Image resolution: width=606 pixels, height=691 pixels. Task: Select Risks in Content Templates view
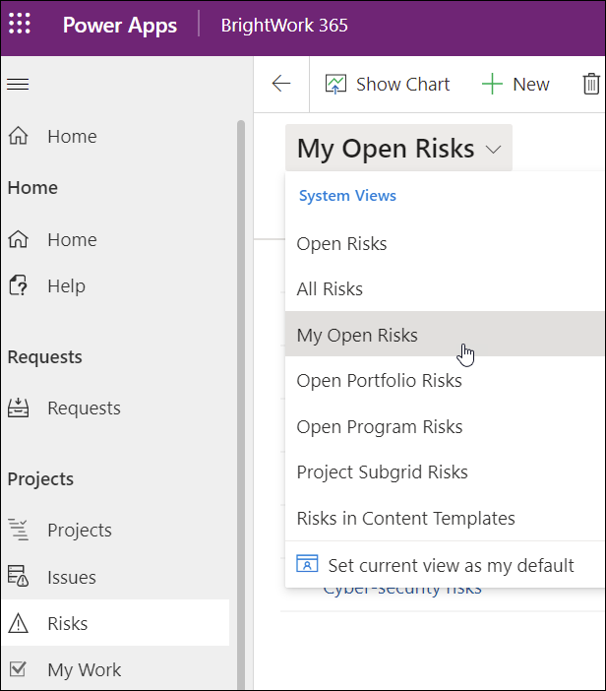pyautogui.click(x=406, y=519)
